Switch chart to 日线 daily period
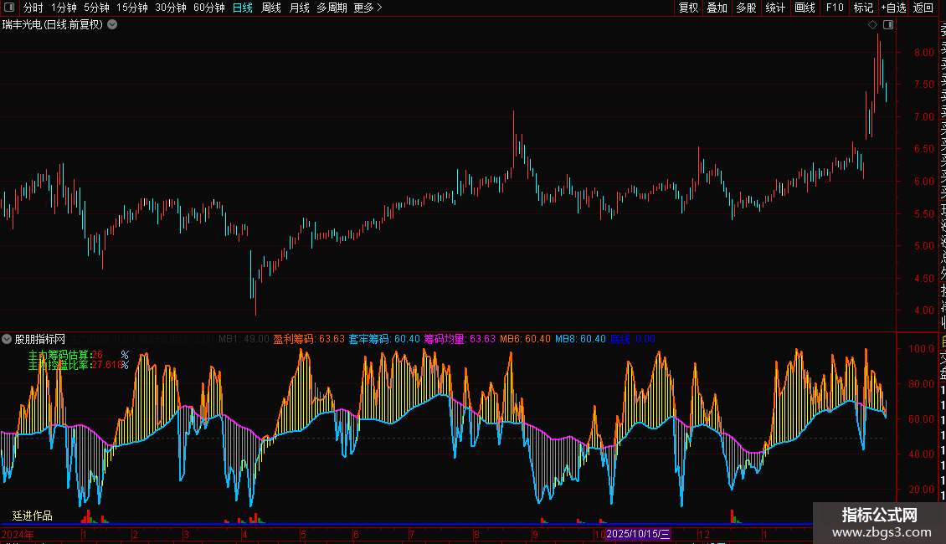The height and width of the screenshot is (544, 946). [243, 8]
